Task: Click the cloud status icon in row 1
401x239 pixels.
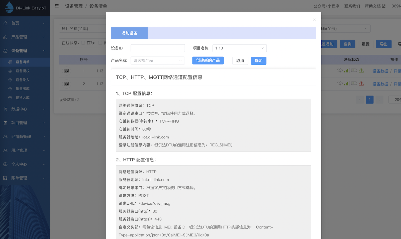Action: click(340, 70)
